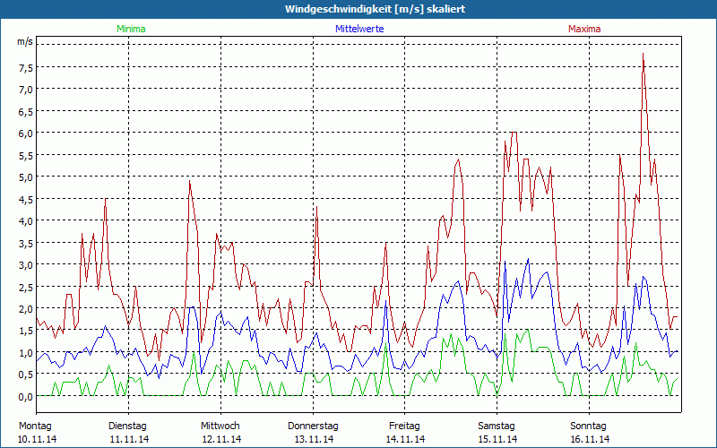Screen dimensions: 717x448
Task: Click the 5,0 y-axis value
Action: point(24,177)
